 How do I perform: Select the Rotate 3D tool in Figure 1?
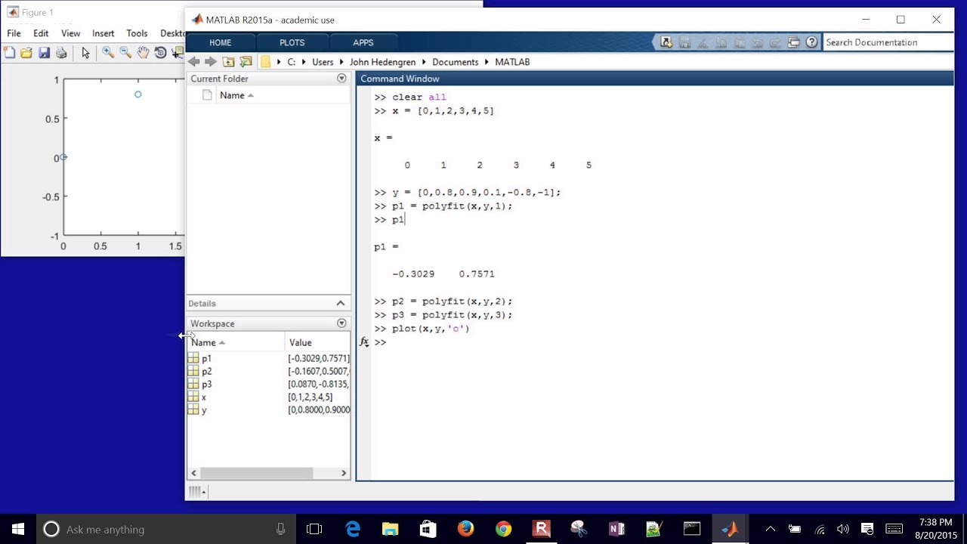[x=160, y=52]
